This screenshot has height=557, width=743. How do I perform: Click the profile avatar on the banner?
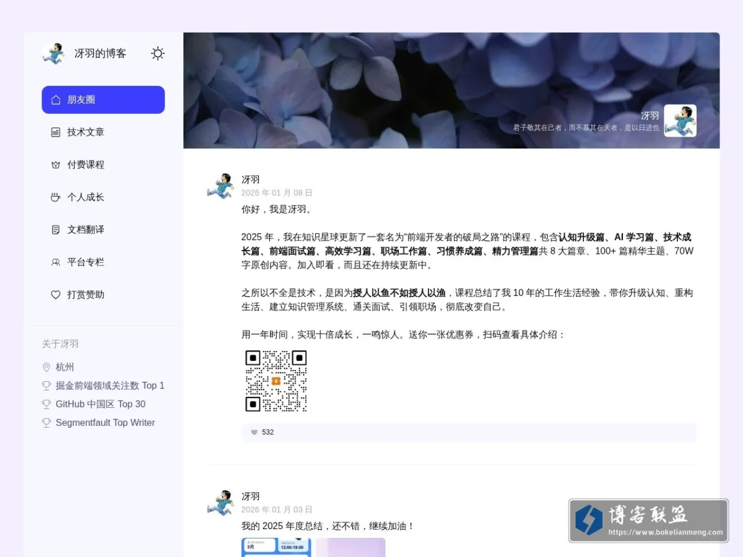pyautogui.click(x=680, y=121)
